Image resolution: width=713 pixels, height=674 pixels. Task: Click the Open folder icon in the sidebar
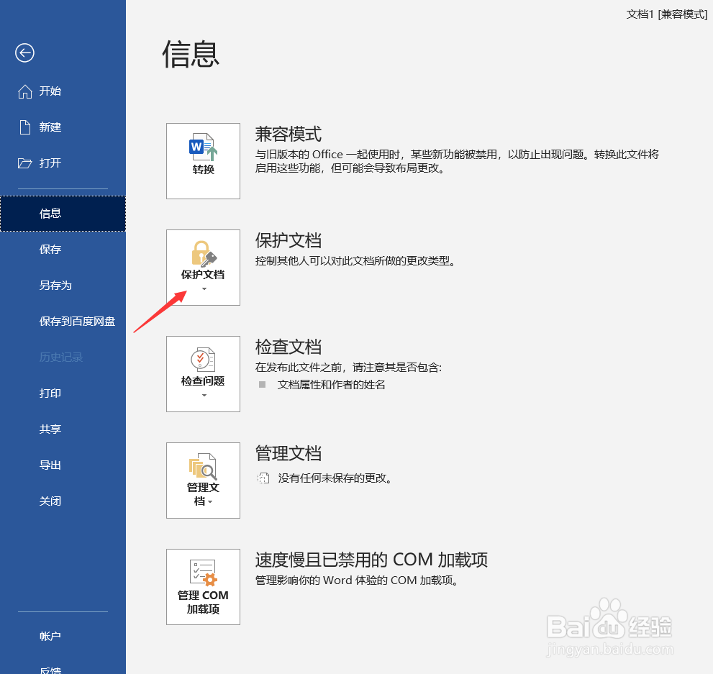click(24, 163)
